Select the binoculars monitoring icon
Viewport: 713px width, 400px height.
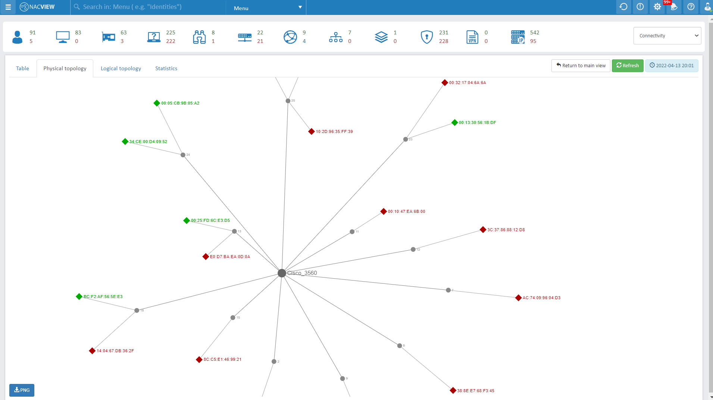pos(200,37)
